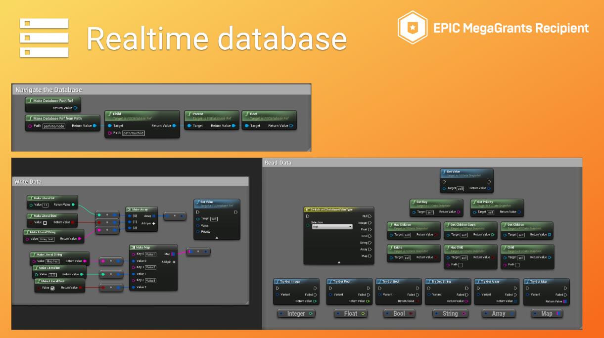Click the String variable node
This screenshot has width=604, height=338.
[x=450, y=313]
